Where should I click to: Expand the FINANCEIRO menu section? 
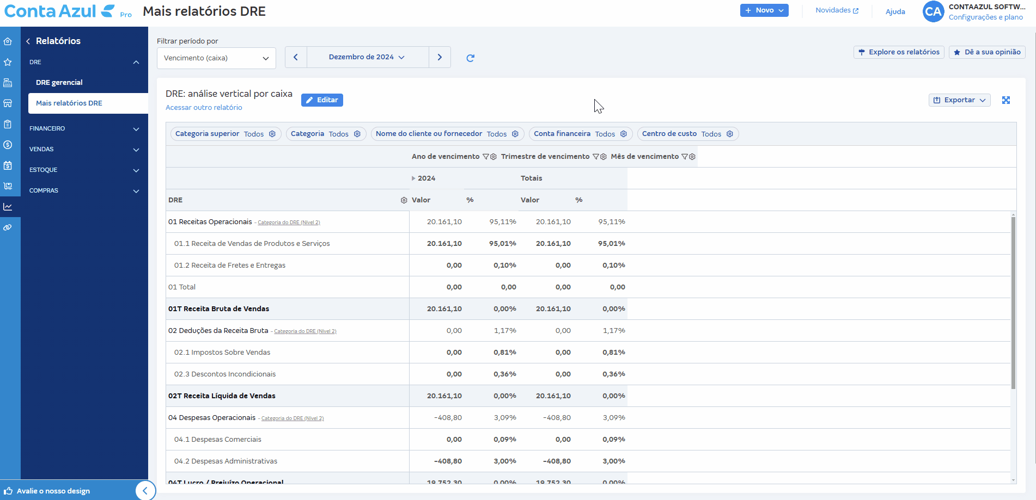pyautogui.click(x=84, y=129)
